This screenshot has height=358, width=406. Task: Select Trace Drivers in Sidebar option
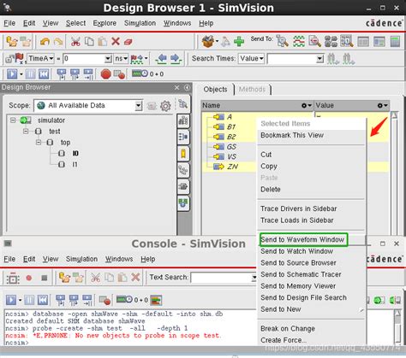[x=298, y=208]
